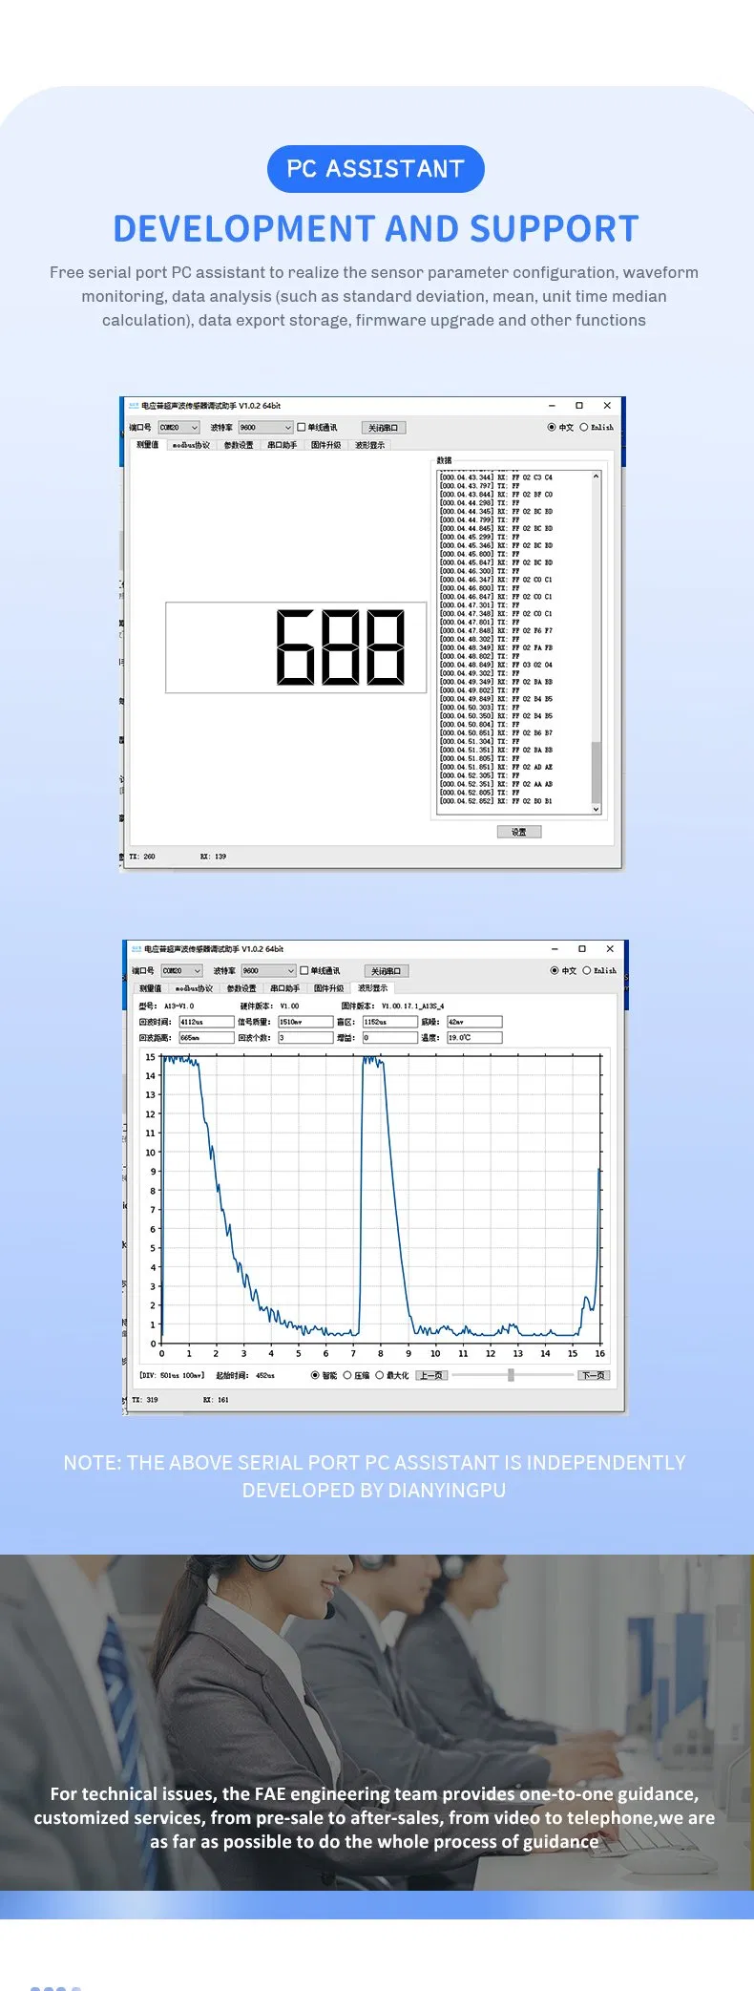Open the 9600 baud rate dropdown in the 688 measurement window
Viewport: 754px width, 1991px height.
point(265,428)
